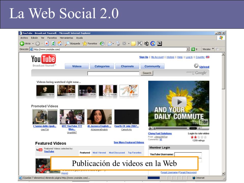Viewport: 244px width, 183px height.
Task: Click the blue globe circle toolbar icon
Action: click(153, 44)
